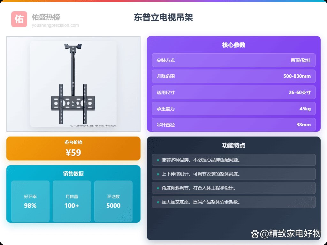The height and width of the screenshot is (245, 327).
Task: Click the 核心参数 section heading
Action: 233,45
